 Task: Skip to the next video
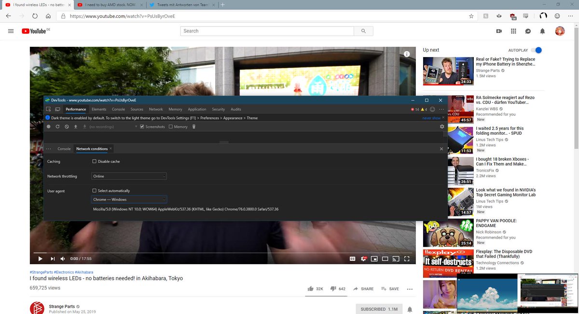[53, 259]
